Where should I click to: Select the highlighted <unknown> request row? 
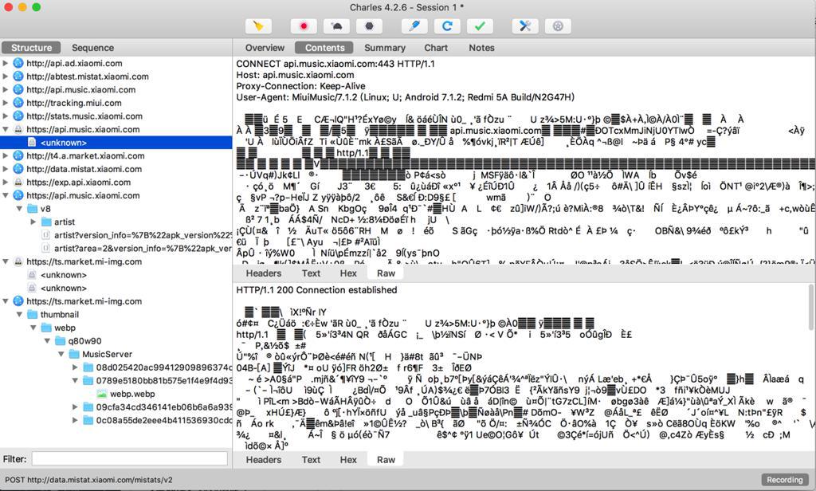click(x=116, y=143)
